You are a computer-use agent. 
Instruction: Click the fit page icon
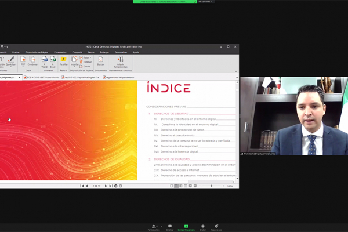tap(190, 186)
